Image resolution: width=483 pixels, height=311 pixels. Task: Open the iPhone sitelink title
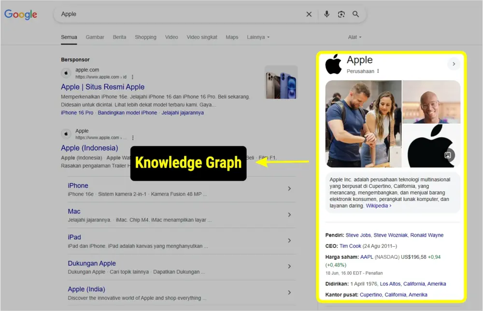click(x=78, y=185)
